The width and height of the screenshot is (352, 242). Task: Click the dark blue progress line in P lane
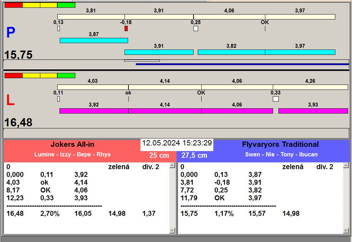click(242, 64)
